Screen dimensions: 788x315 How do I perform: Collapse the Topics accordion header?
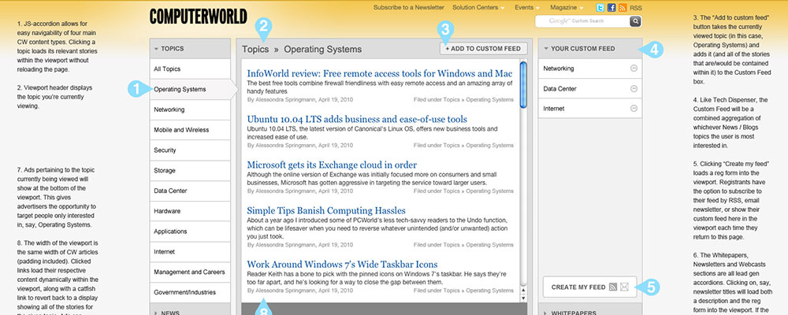pyautogui.click(x=190, y=49)
